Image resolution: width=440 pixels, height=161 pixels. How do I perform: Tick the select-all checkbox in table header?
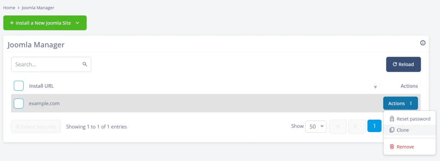[19, 86]
